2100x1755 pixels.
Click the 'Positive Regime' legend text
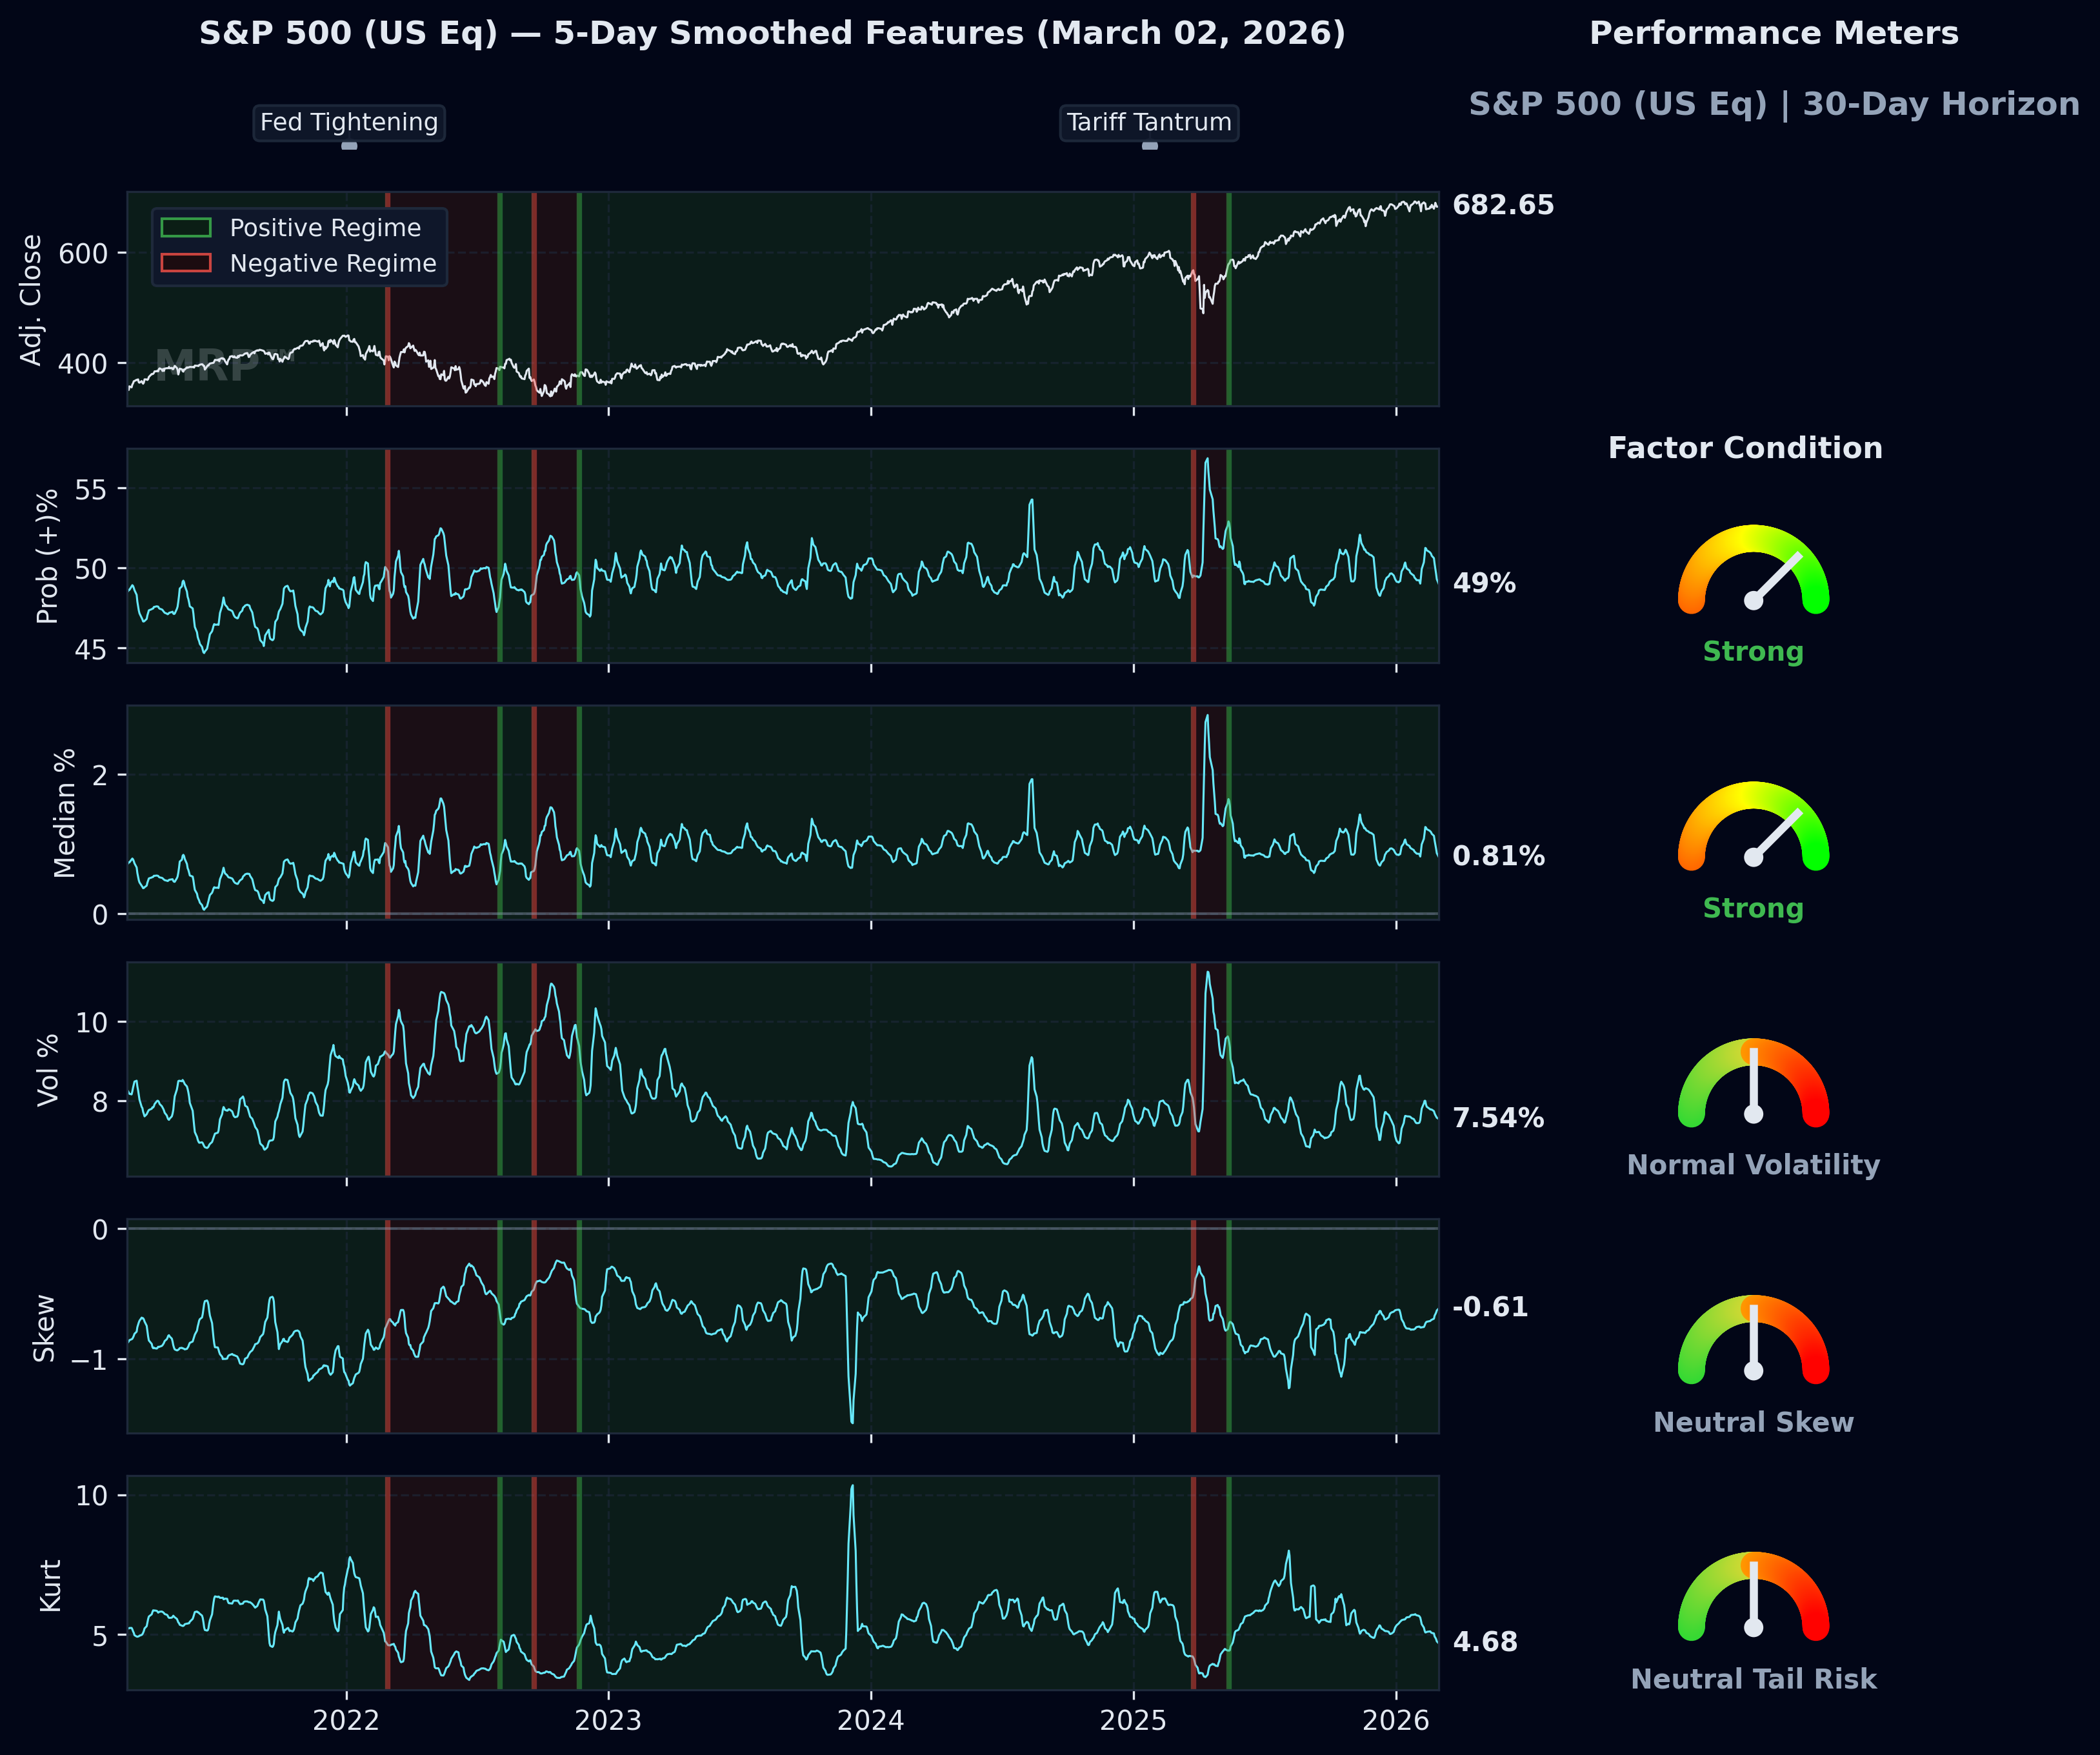(x=325, y=228)
